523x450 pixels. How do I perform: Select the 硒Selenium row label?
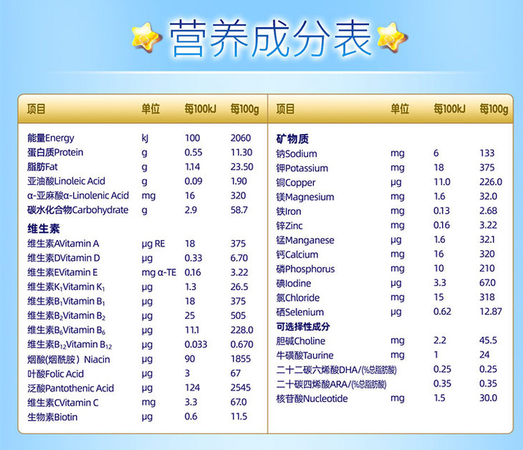300,312
